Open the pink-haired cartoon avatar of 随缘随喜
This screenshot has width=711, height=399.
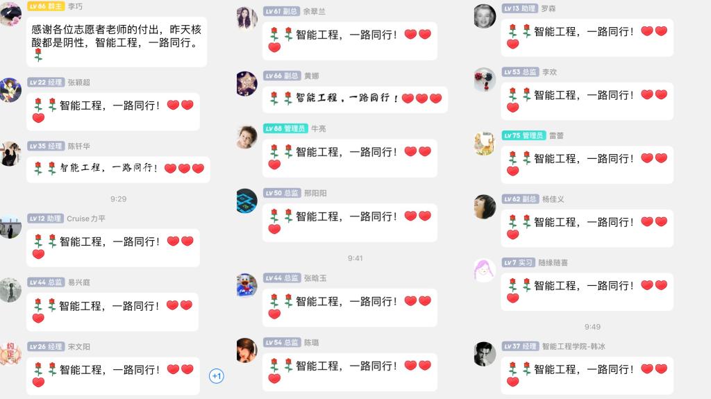485,270
